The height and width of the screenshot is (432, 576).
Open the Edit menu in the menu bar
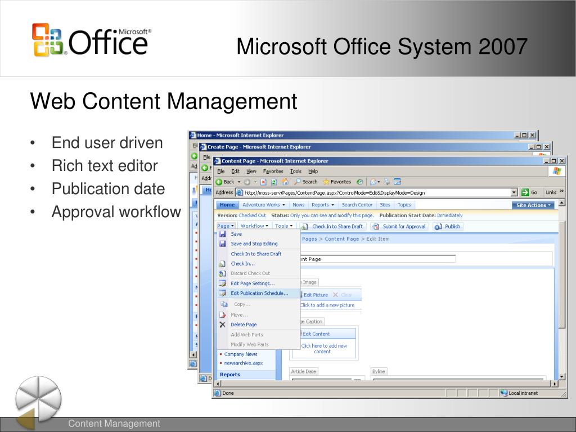[235, 171]
